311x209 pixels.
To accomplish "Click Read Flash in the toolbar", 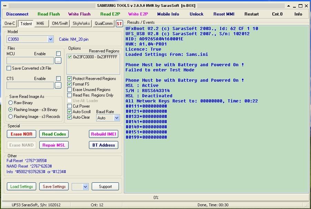I will click(49, 14).
